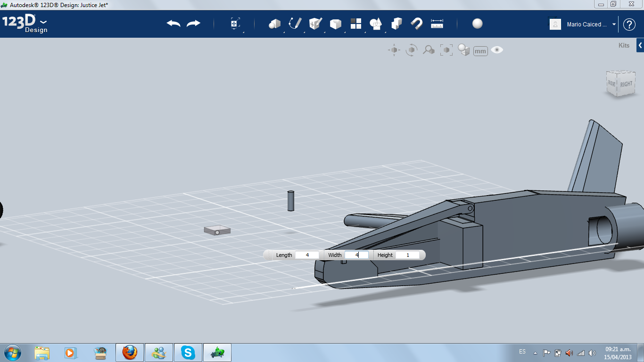The width and height of the screenshot is (644, 362).
Task: Open the Help question mark
Action: pos(629,25)
